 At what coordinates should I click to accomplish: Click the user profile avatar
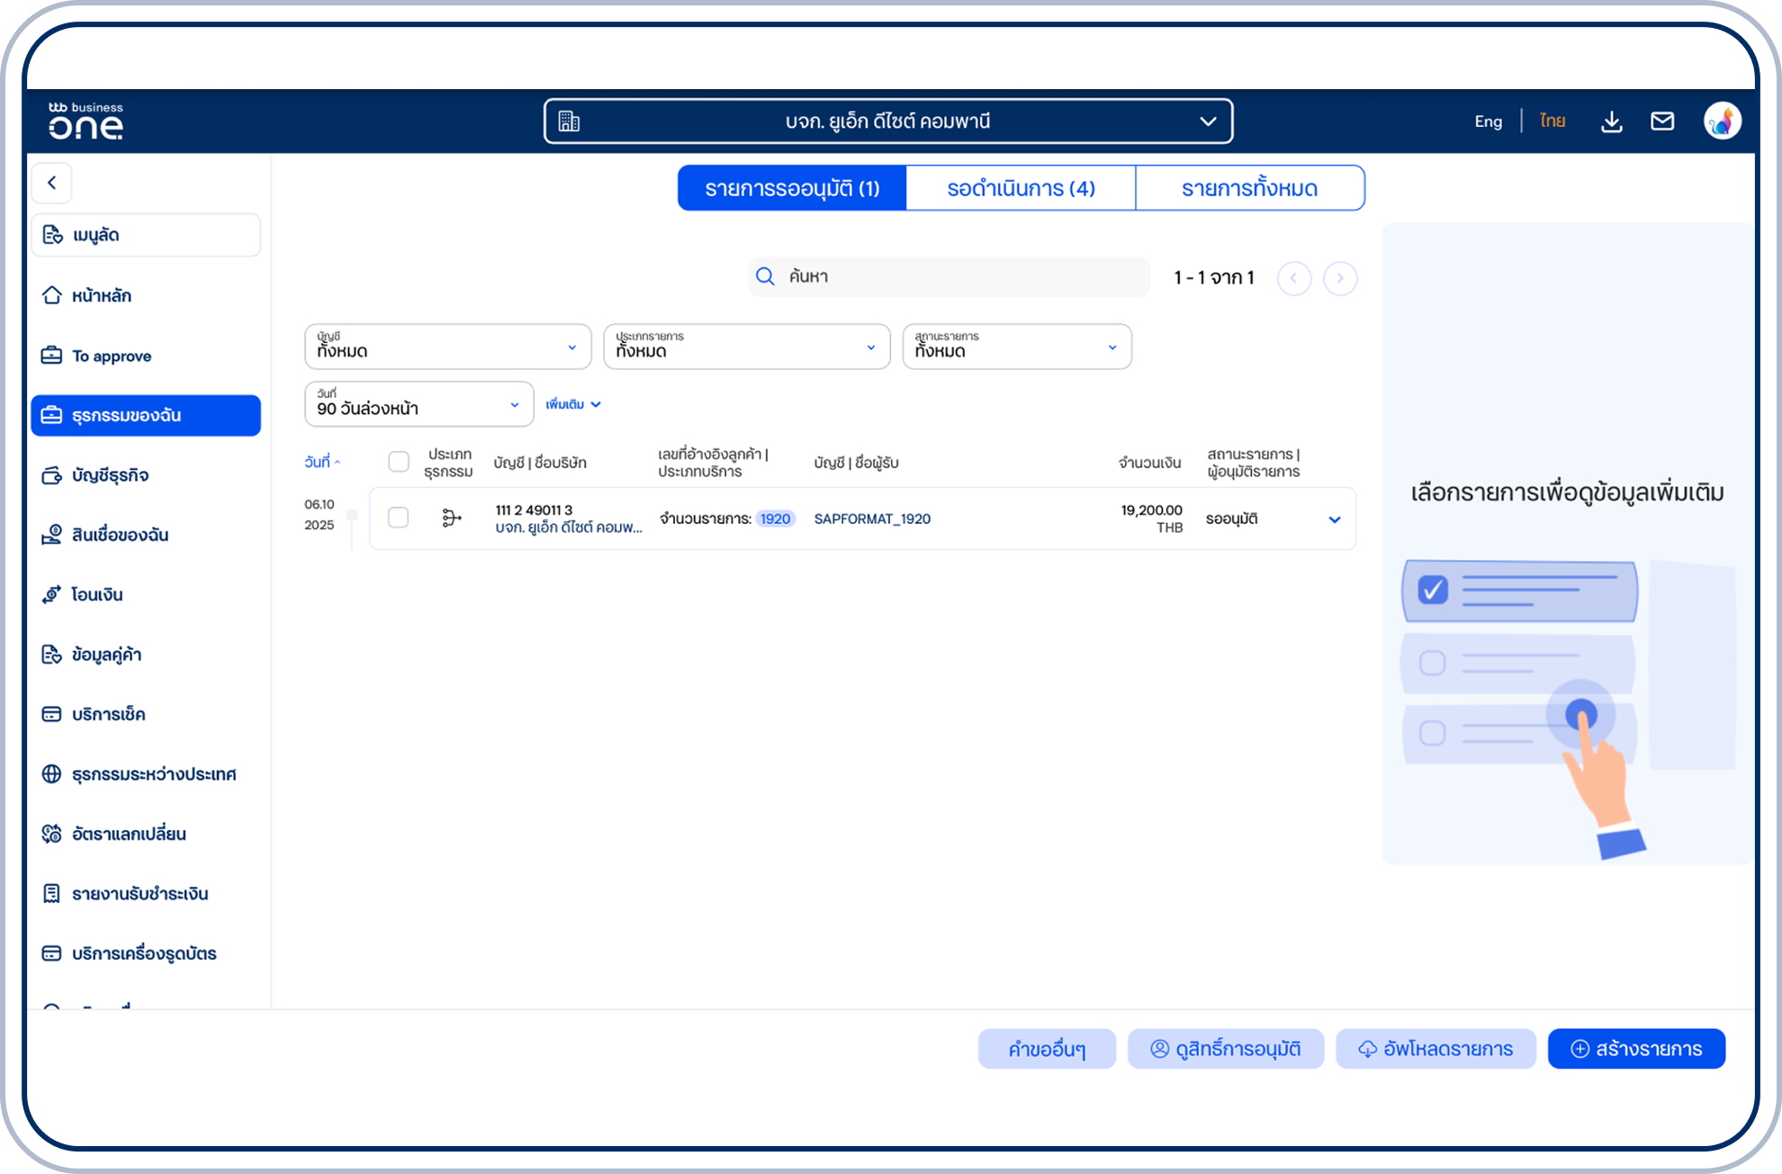coord(1722,122)
